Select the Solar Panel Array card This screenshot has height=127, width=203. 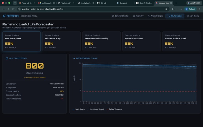click(x=61, y=41)
